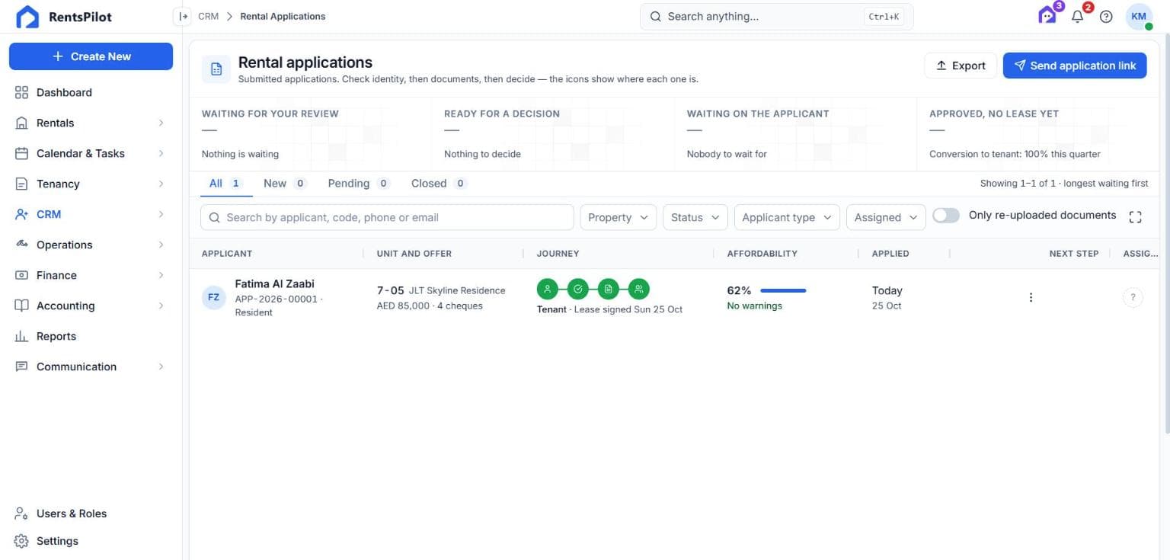Open the Property filter dropdown
Screen dimensions: 1170x560
[619, 217]
